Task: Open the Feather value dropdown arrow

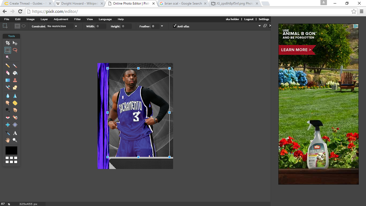Action: click(162, 26)
